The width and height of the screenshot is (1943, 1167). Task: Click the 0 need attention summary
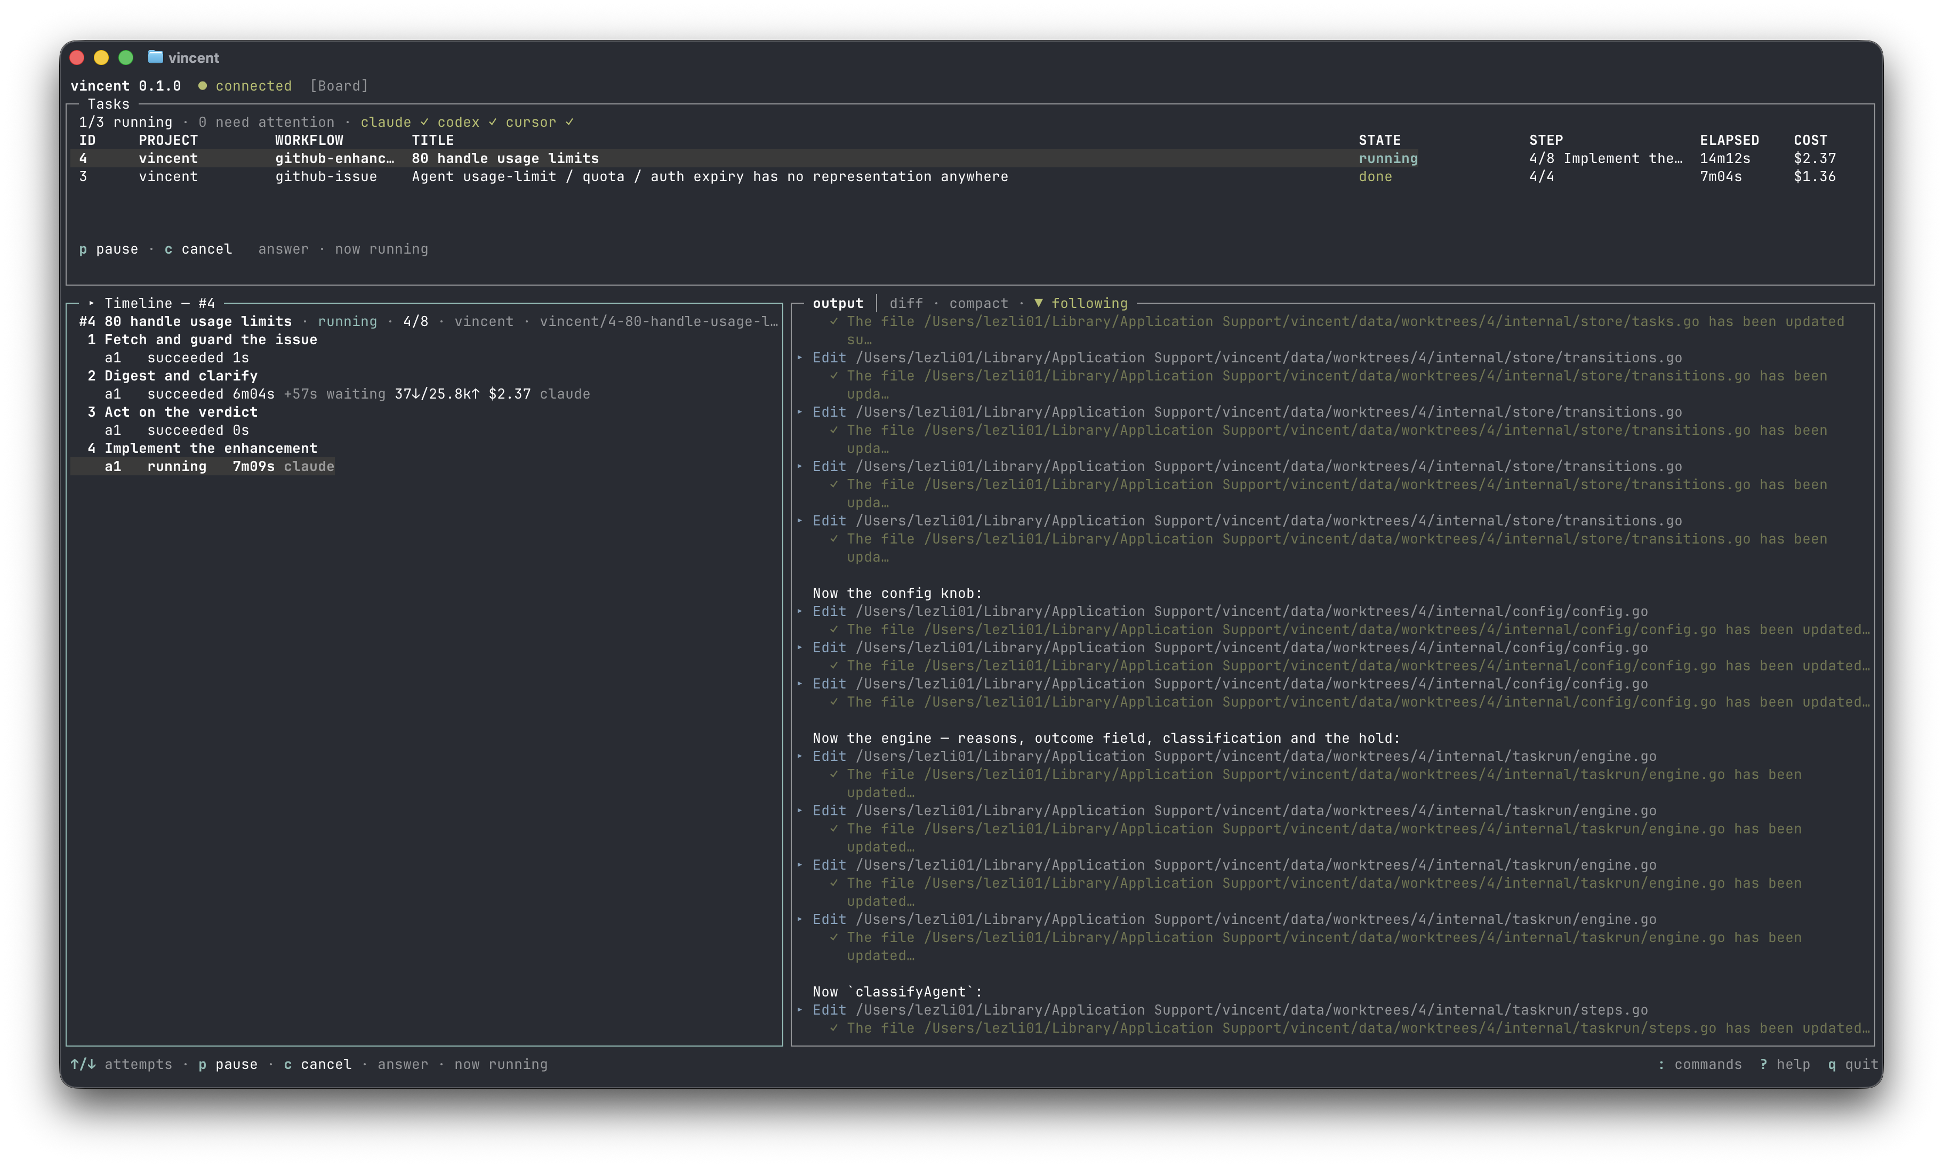coord(267,122)
